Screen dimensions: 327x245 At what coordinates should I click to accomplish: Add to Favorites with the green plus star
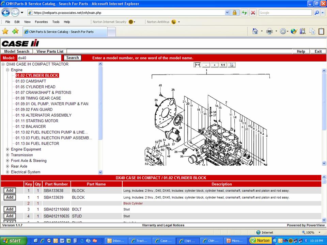coord(15,31)
